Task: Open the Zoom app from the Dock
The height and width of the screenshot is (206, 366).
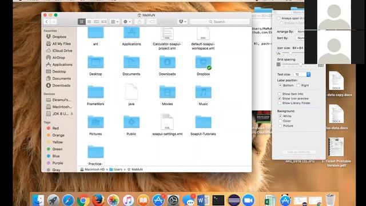Action: click(249, 200)
